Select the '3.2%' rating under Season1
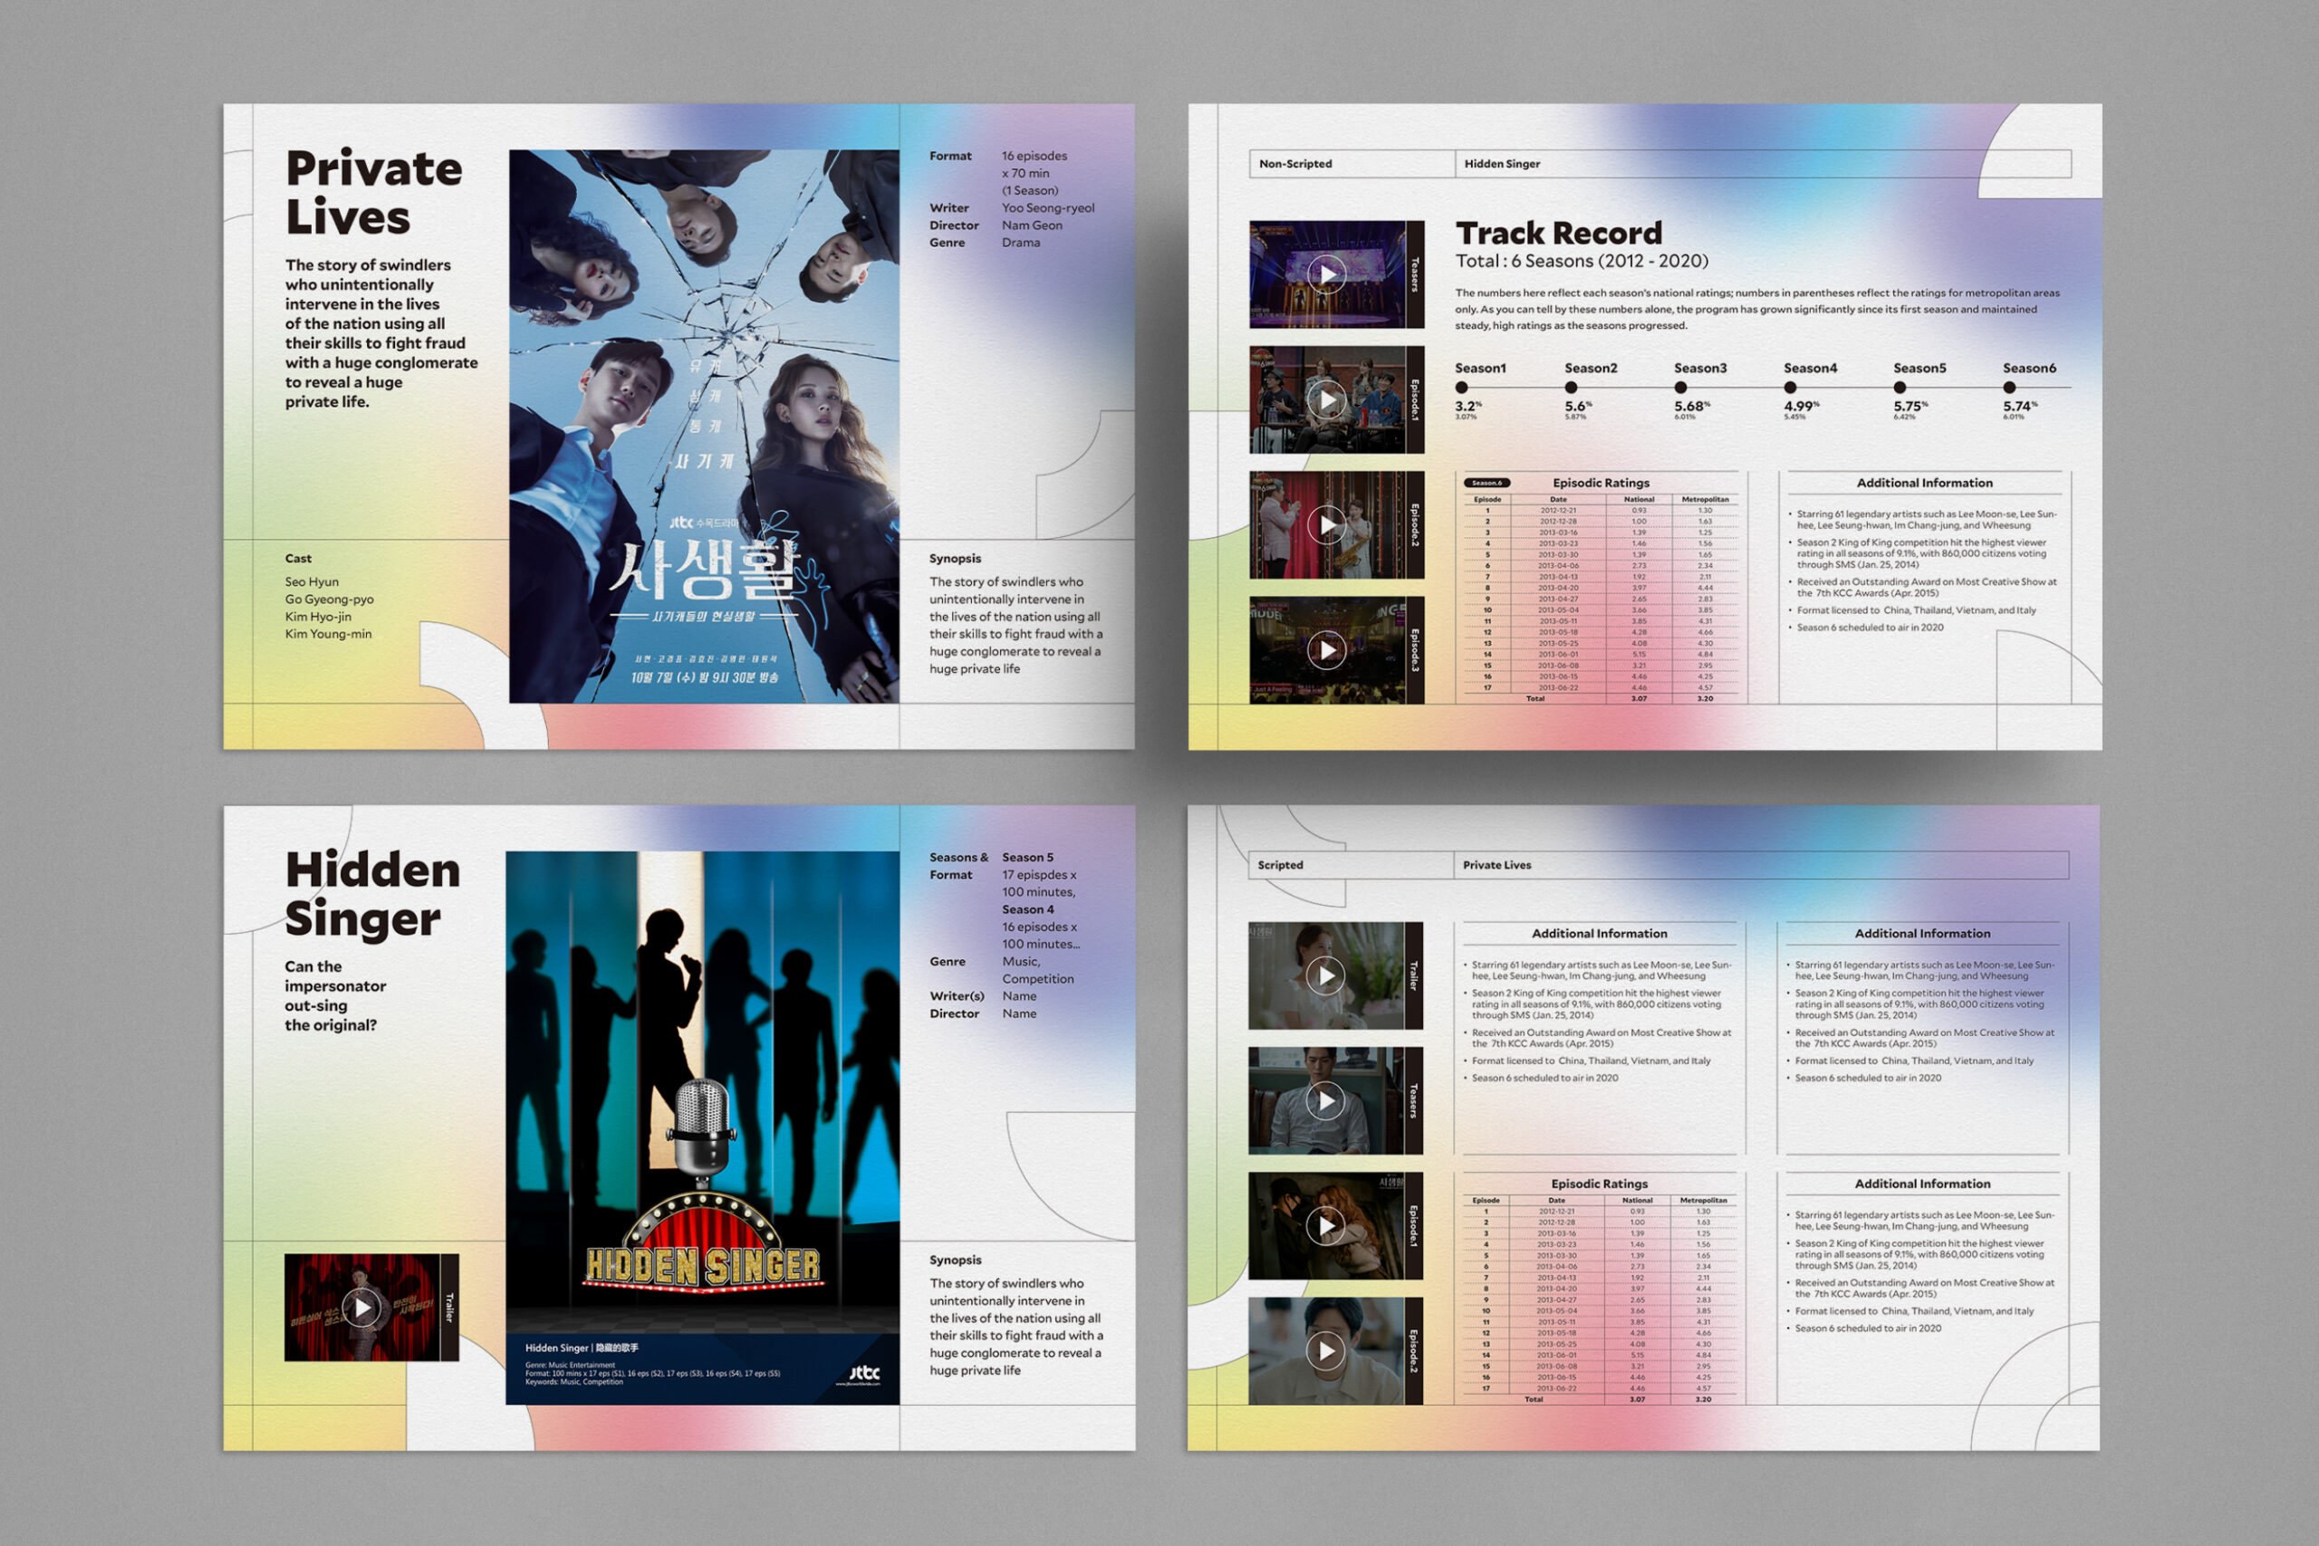 coord(1468,407)
